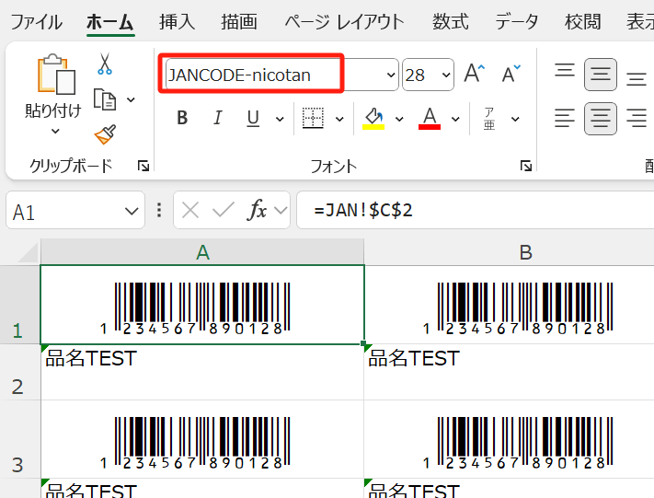Click the formula bar showing =JAN!$C$2
Image resolution: width=654 pixels, height=498 pixels.
click(x=475, y=211)
